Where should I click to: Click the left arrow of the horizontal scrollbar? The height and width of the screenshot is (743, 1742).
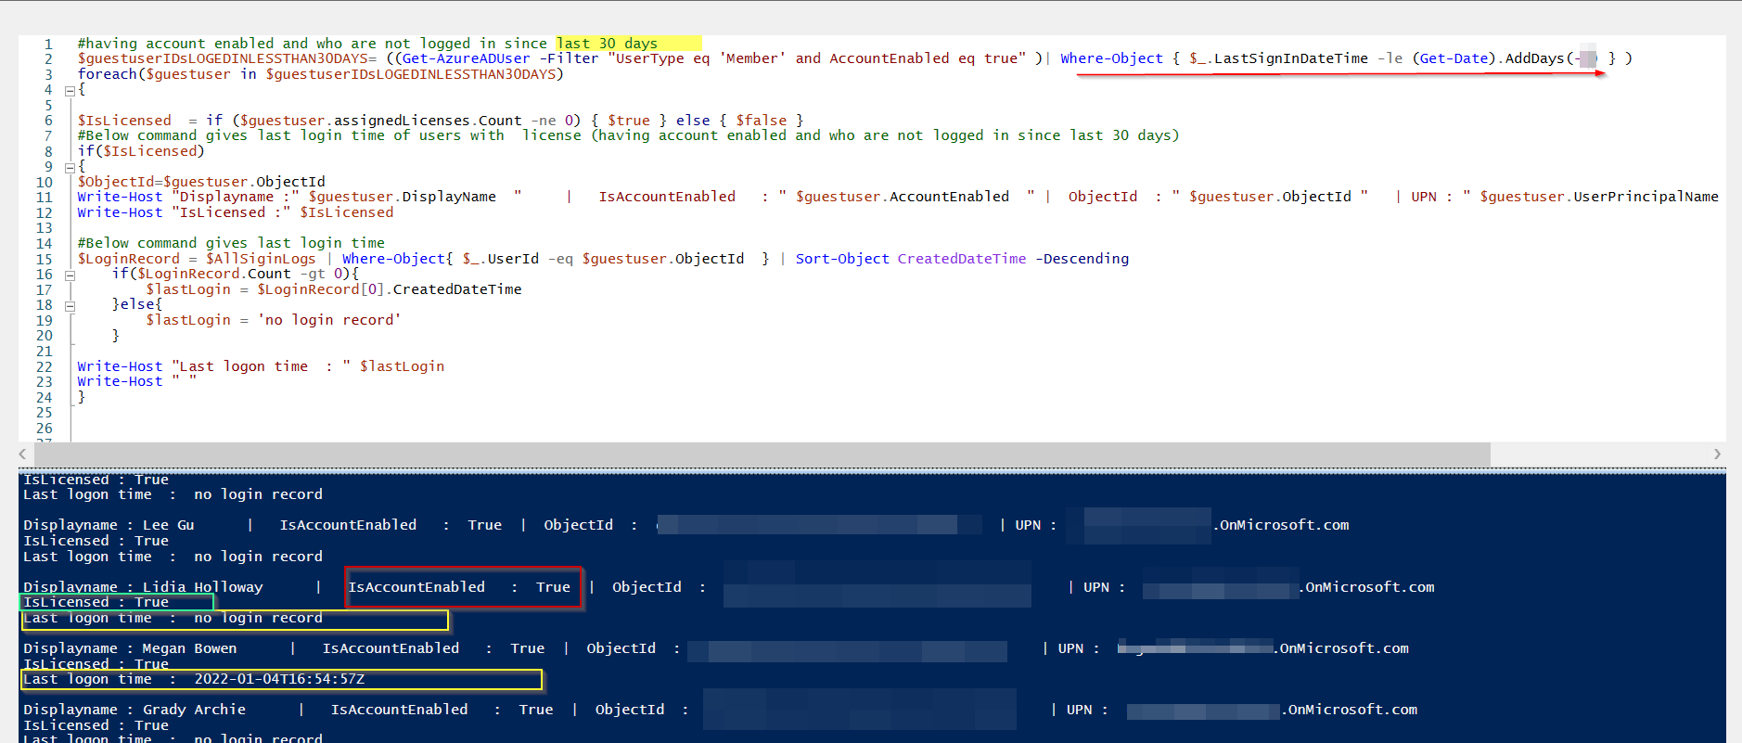click(23, 454)
